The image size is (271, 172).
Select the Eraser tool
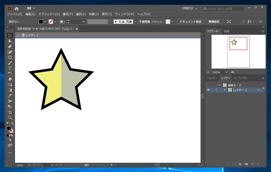click(x=10, y=79)
